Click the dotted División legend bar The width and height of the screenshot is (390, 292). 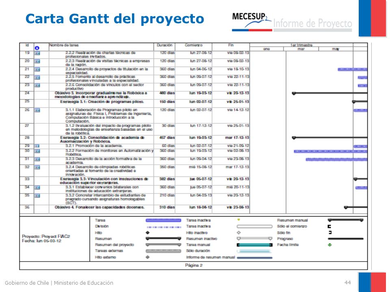point(164,227)
